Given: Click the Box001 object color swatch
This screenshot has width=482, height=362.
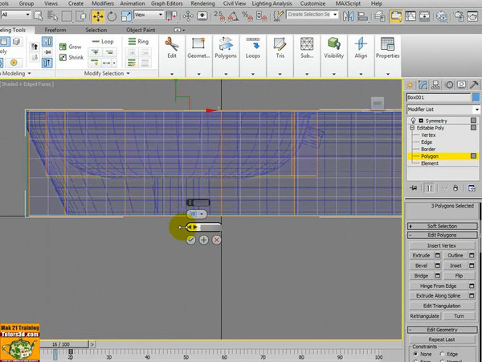Looking at the screenshot, I should click(x=476, y=97).
